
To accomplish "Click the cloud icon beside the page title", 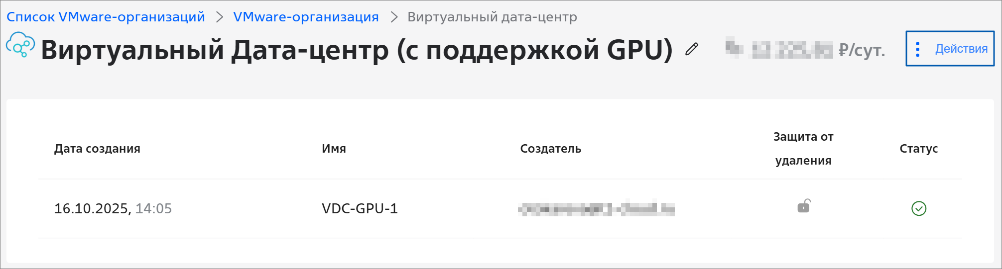I will tap(20, 45).
